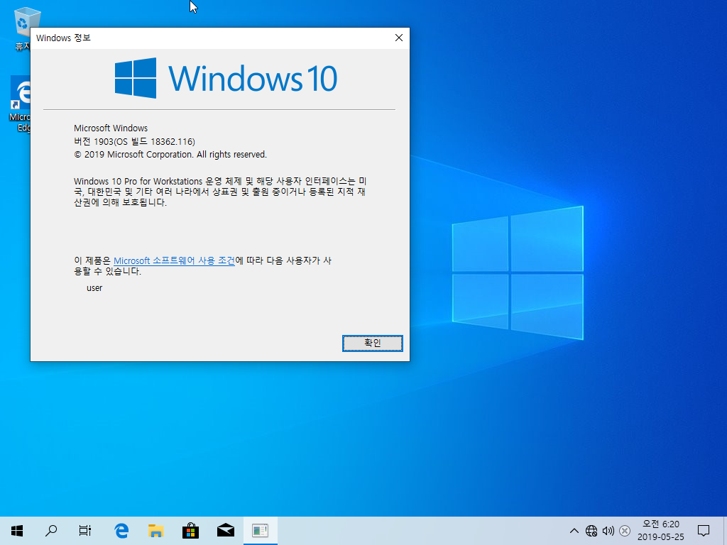The image size is (727, 545).
Task: Click the 확인 button in Windows 정보 dialog
Action: point(372,343)
